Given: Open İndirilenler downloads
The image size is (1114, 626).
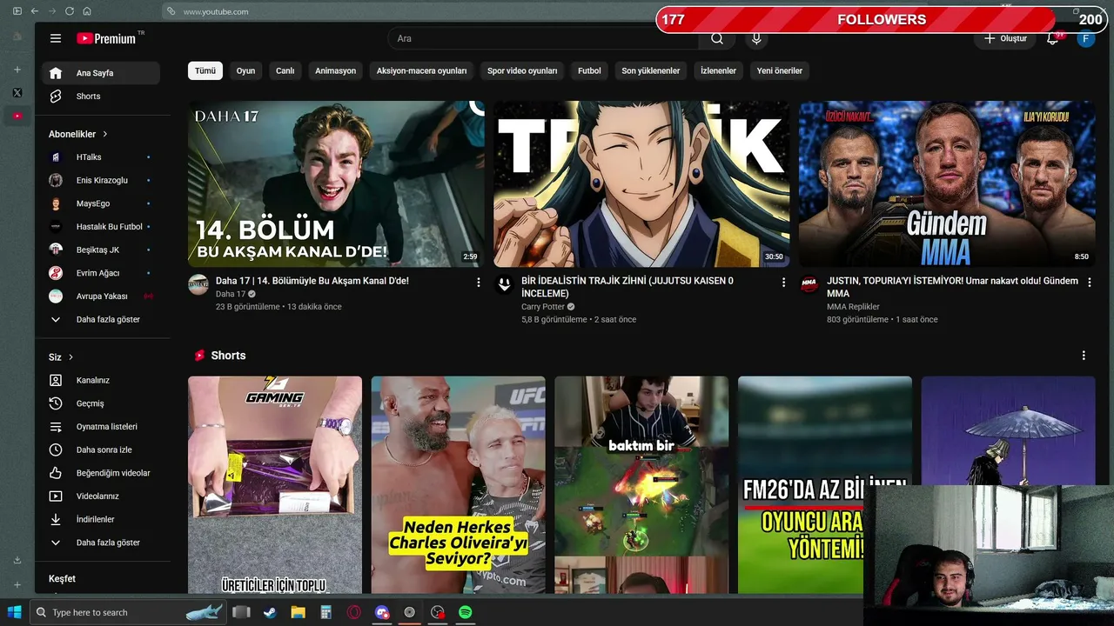Looking at the screenshot, I should click(101, 519).
